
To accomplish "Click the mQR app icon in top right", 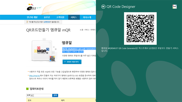I will click(174, 6).
